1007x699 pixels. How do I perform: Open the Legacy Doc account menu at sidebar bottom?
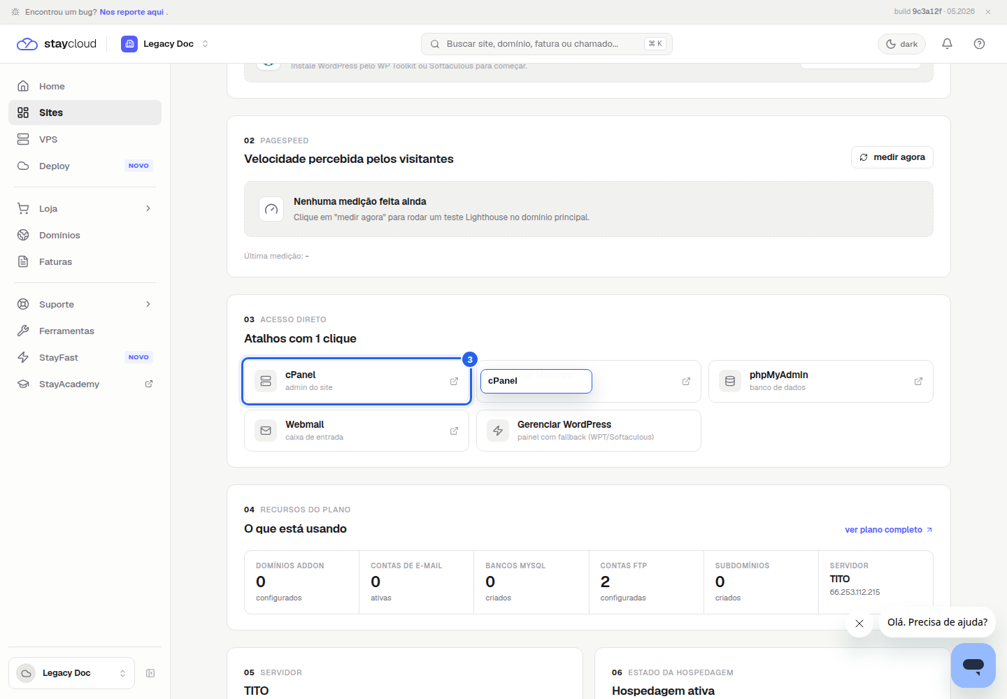point(71,673)
